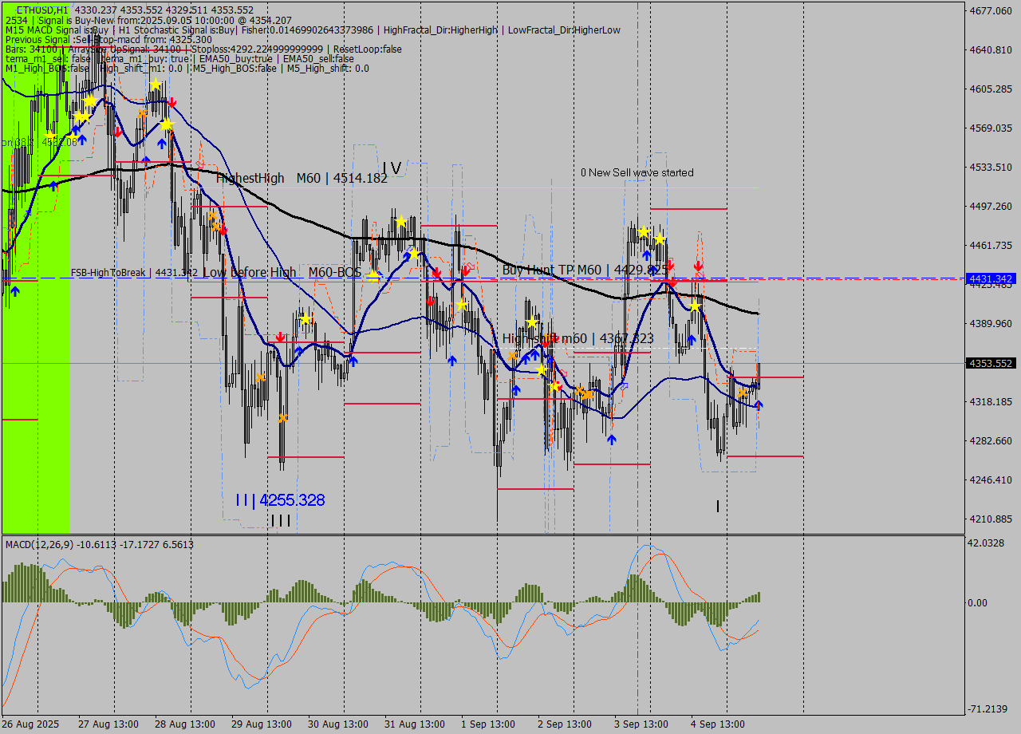Viewport: 1021px width, 734px height.
Task: Click the blue up arrow beside the latest candle
Action: pos(759,405)
